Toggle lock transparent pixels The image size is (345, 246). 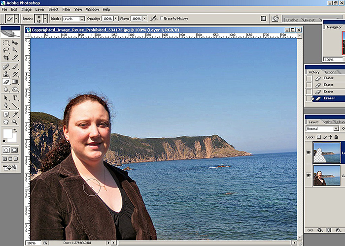coord(319,137)
